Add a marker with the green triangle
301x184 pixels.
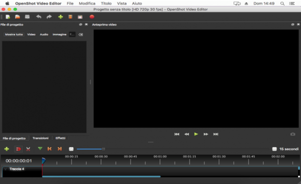pyautogui.click(x=40, y=149)
